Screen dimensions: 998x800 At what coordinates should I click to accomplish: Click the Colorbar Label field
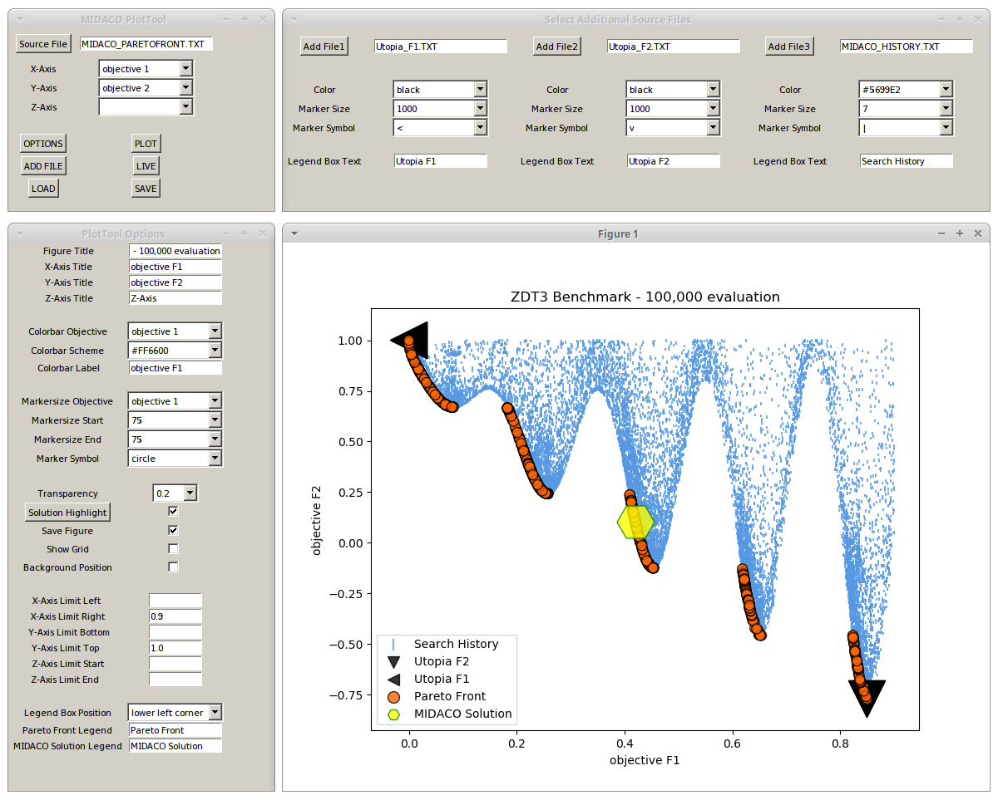tap(175, 368)
